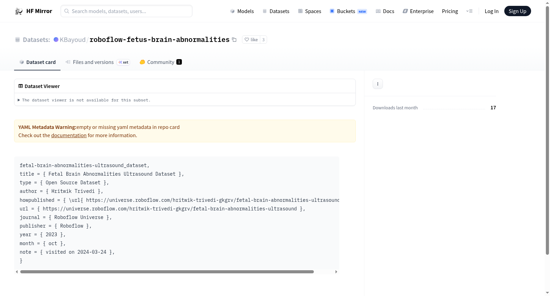Click the Buckets NEW badge
This screenshot has height=296, width=550.
362,11
